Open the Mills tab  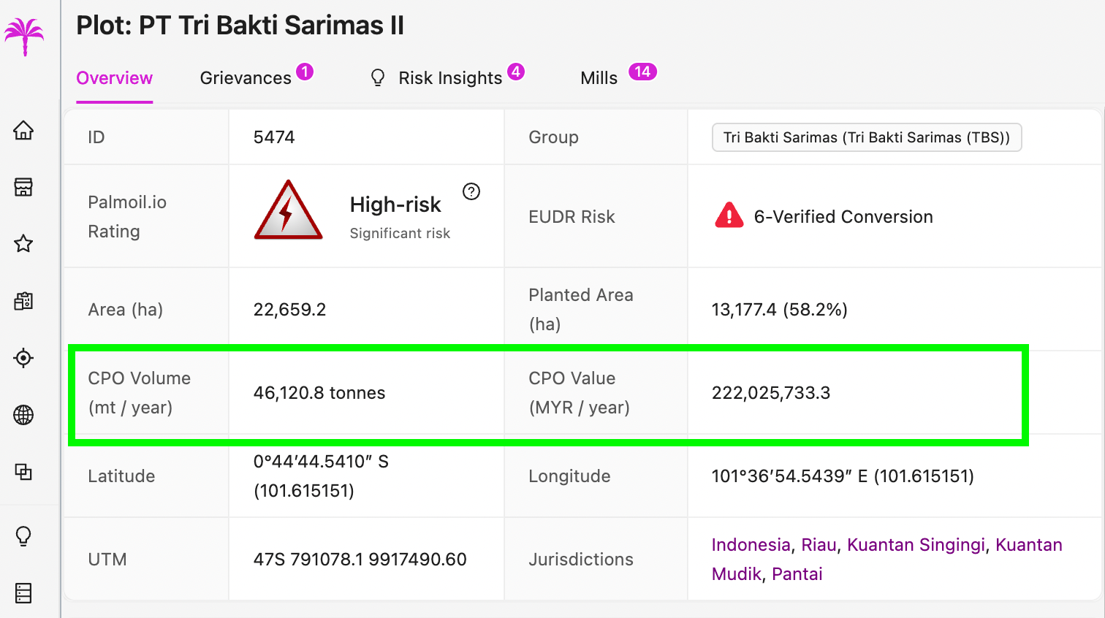[599, 78]
